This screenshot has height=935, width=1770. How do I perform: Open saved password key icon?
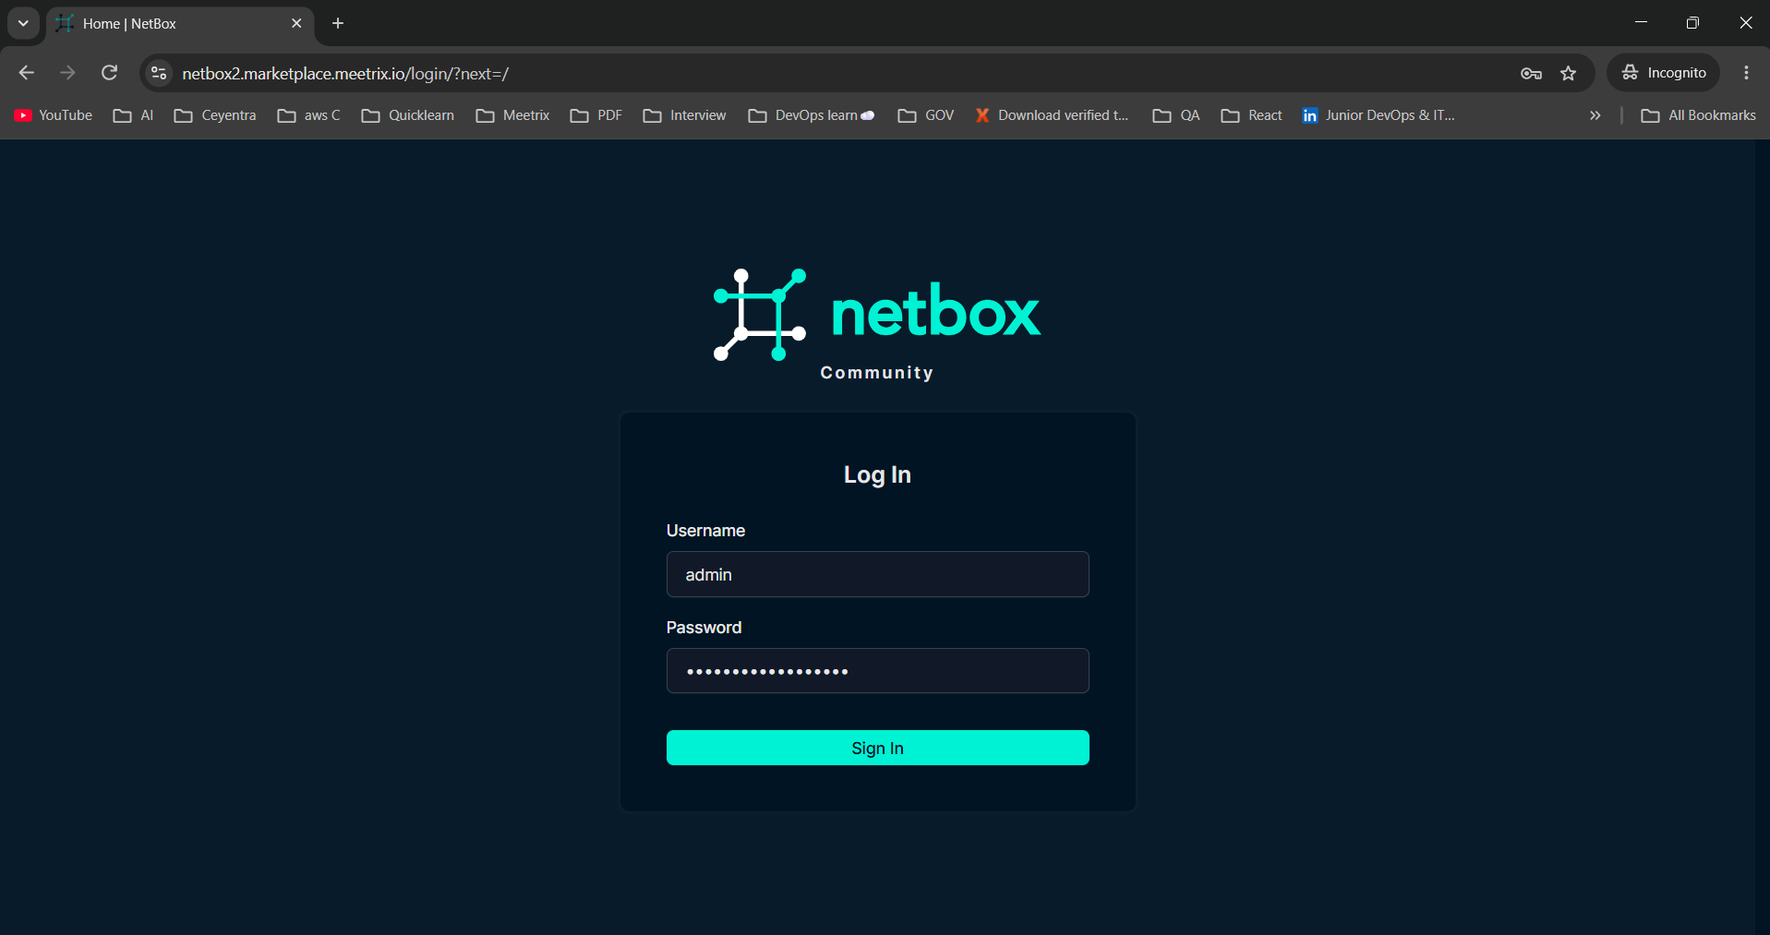click(1531, 74)
